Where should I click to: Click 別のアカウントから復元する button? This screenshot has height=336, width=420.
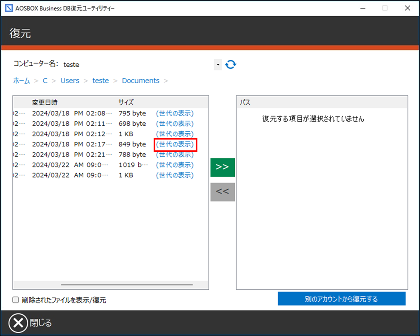[x=341, y=299]
